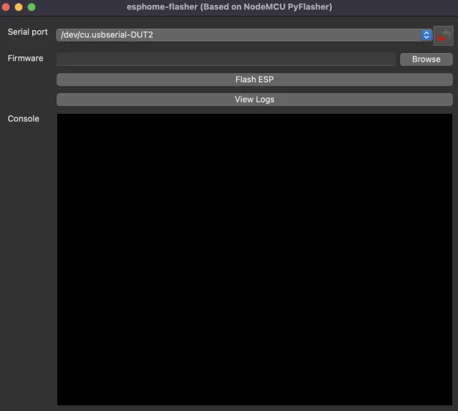Click the Firmware label

click(26, 58)
